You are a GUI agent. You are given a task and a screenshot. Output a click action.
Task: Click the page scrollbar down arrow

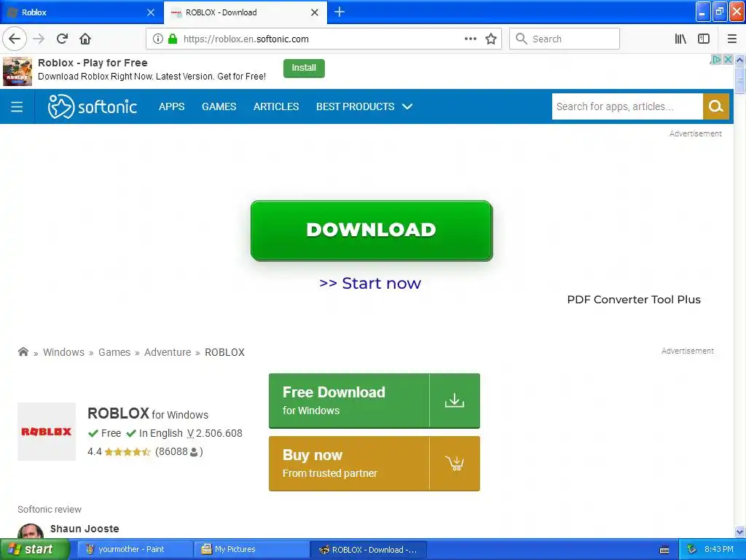[740, 532]
